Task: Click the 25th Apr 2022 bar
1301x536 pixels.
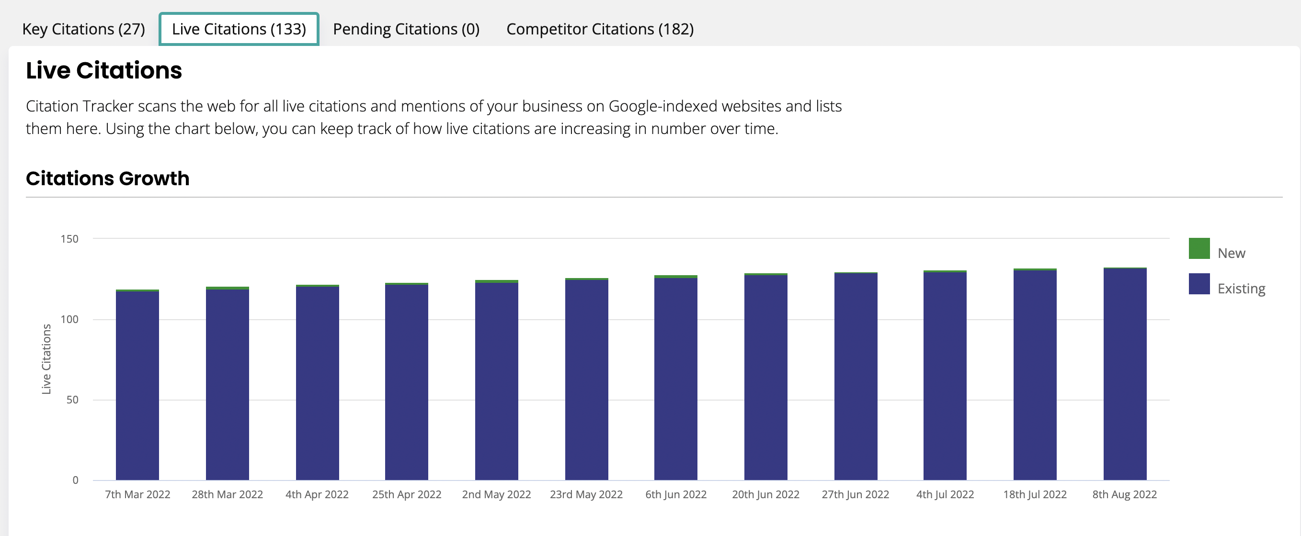Action: [407, 381]
